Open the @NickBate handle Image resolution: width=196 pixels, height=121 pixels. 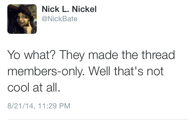(60, 19)
